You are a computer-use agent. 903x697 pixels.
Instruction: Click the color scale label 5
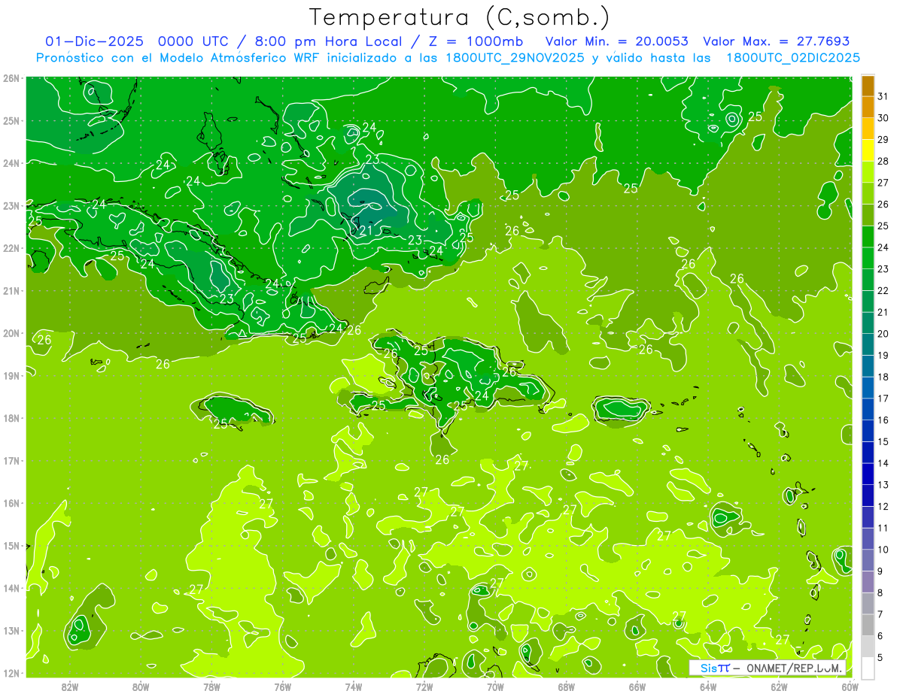[880, 657]
